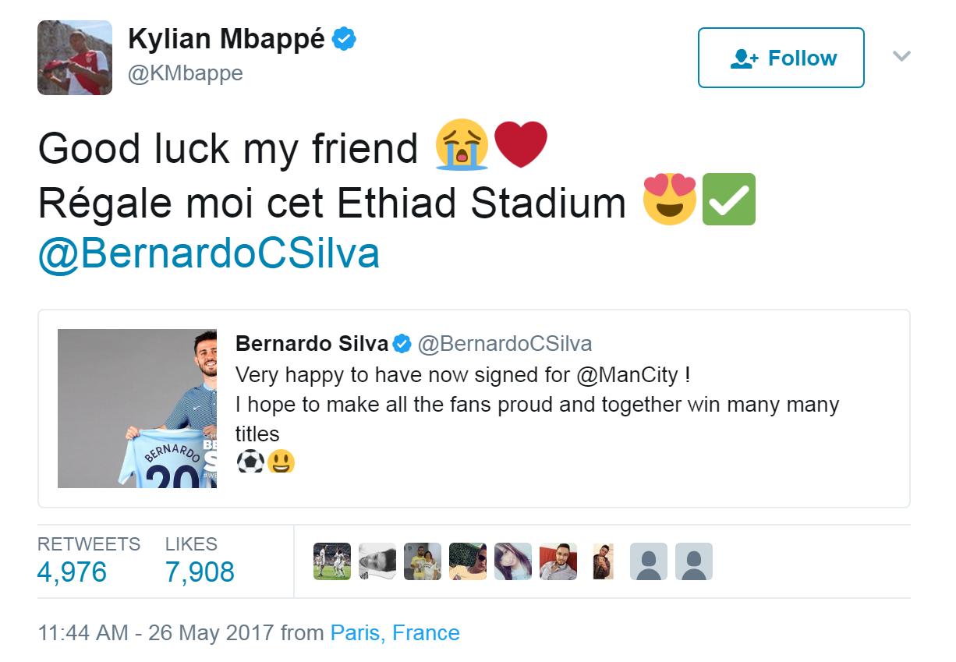Screen dimensions: 956x662
Task: Click the first liker avatar with football players
Action: [x=332, y=561]
